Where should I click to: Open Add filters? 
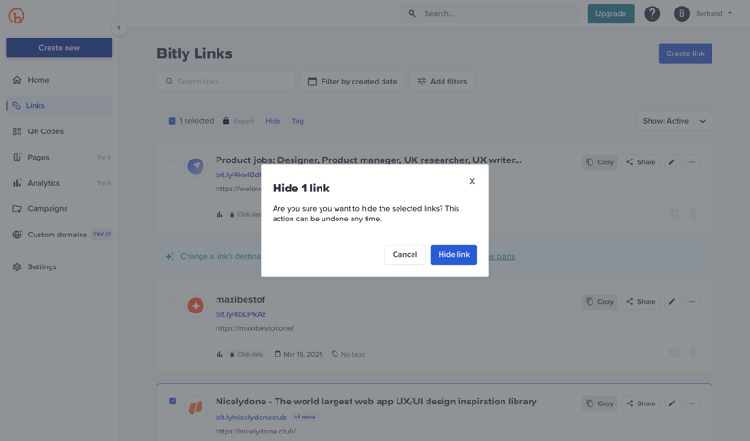pyautogui.click(x=442, y=82)
